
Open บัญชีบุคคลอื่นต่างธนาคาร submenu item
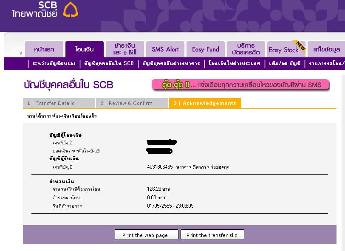[x=171, y=64]
